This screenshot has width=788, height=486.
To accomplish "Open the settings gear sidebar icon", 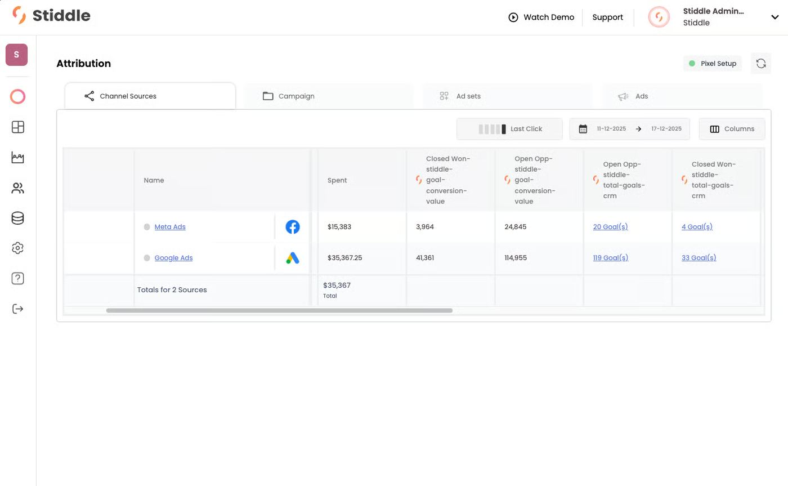I will coord(17,248).
